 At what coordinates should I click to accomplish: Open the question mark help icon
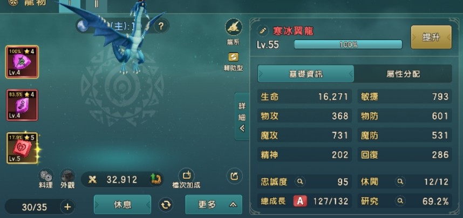(161, 26)
